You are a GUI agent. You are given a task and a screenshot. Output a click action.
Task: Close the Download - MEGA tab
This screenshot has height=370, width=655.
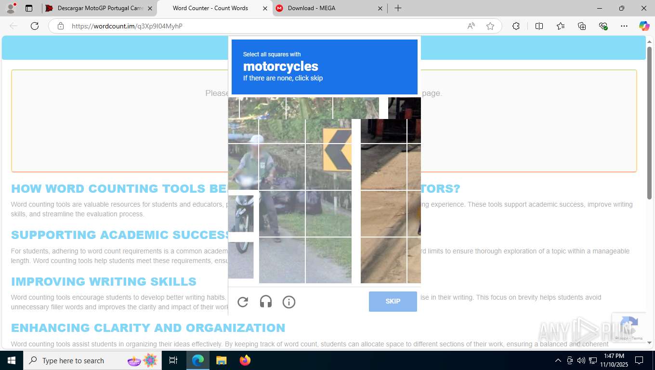point(380,8)
